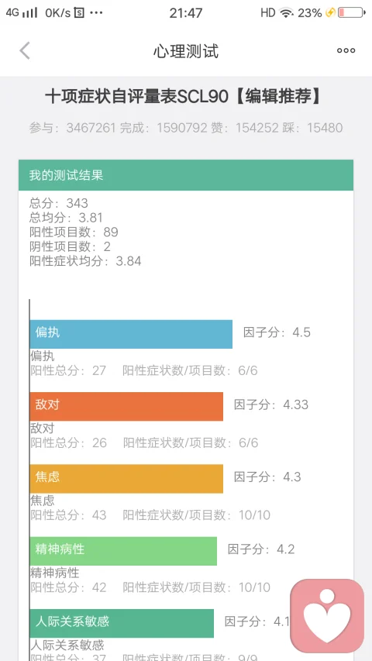Screen dimensions: 372x661
Task: Select the blue 偏执 bar
Action: tap(131, 334)
